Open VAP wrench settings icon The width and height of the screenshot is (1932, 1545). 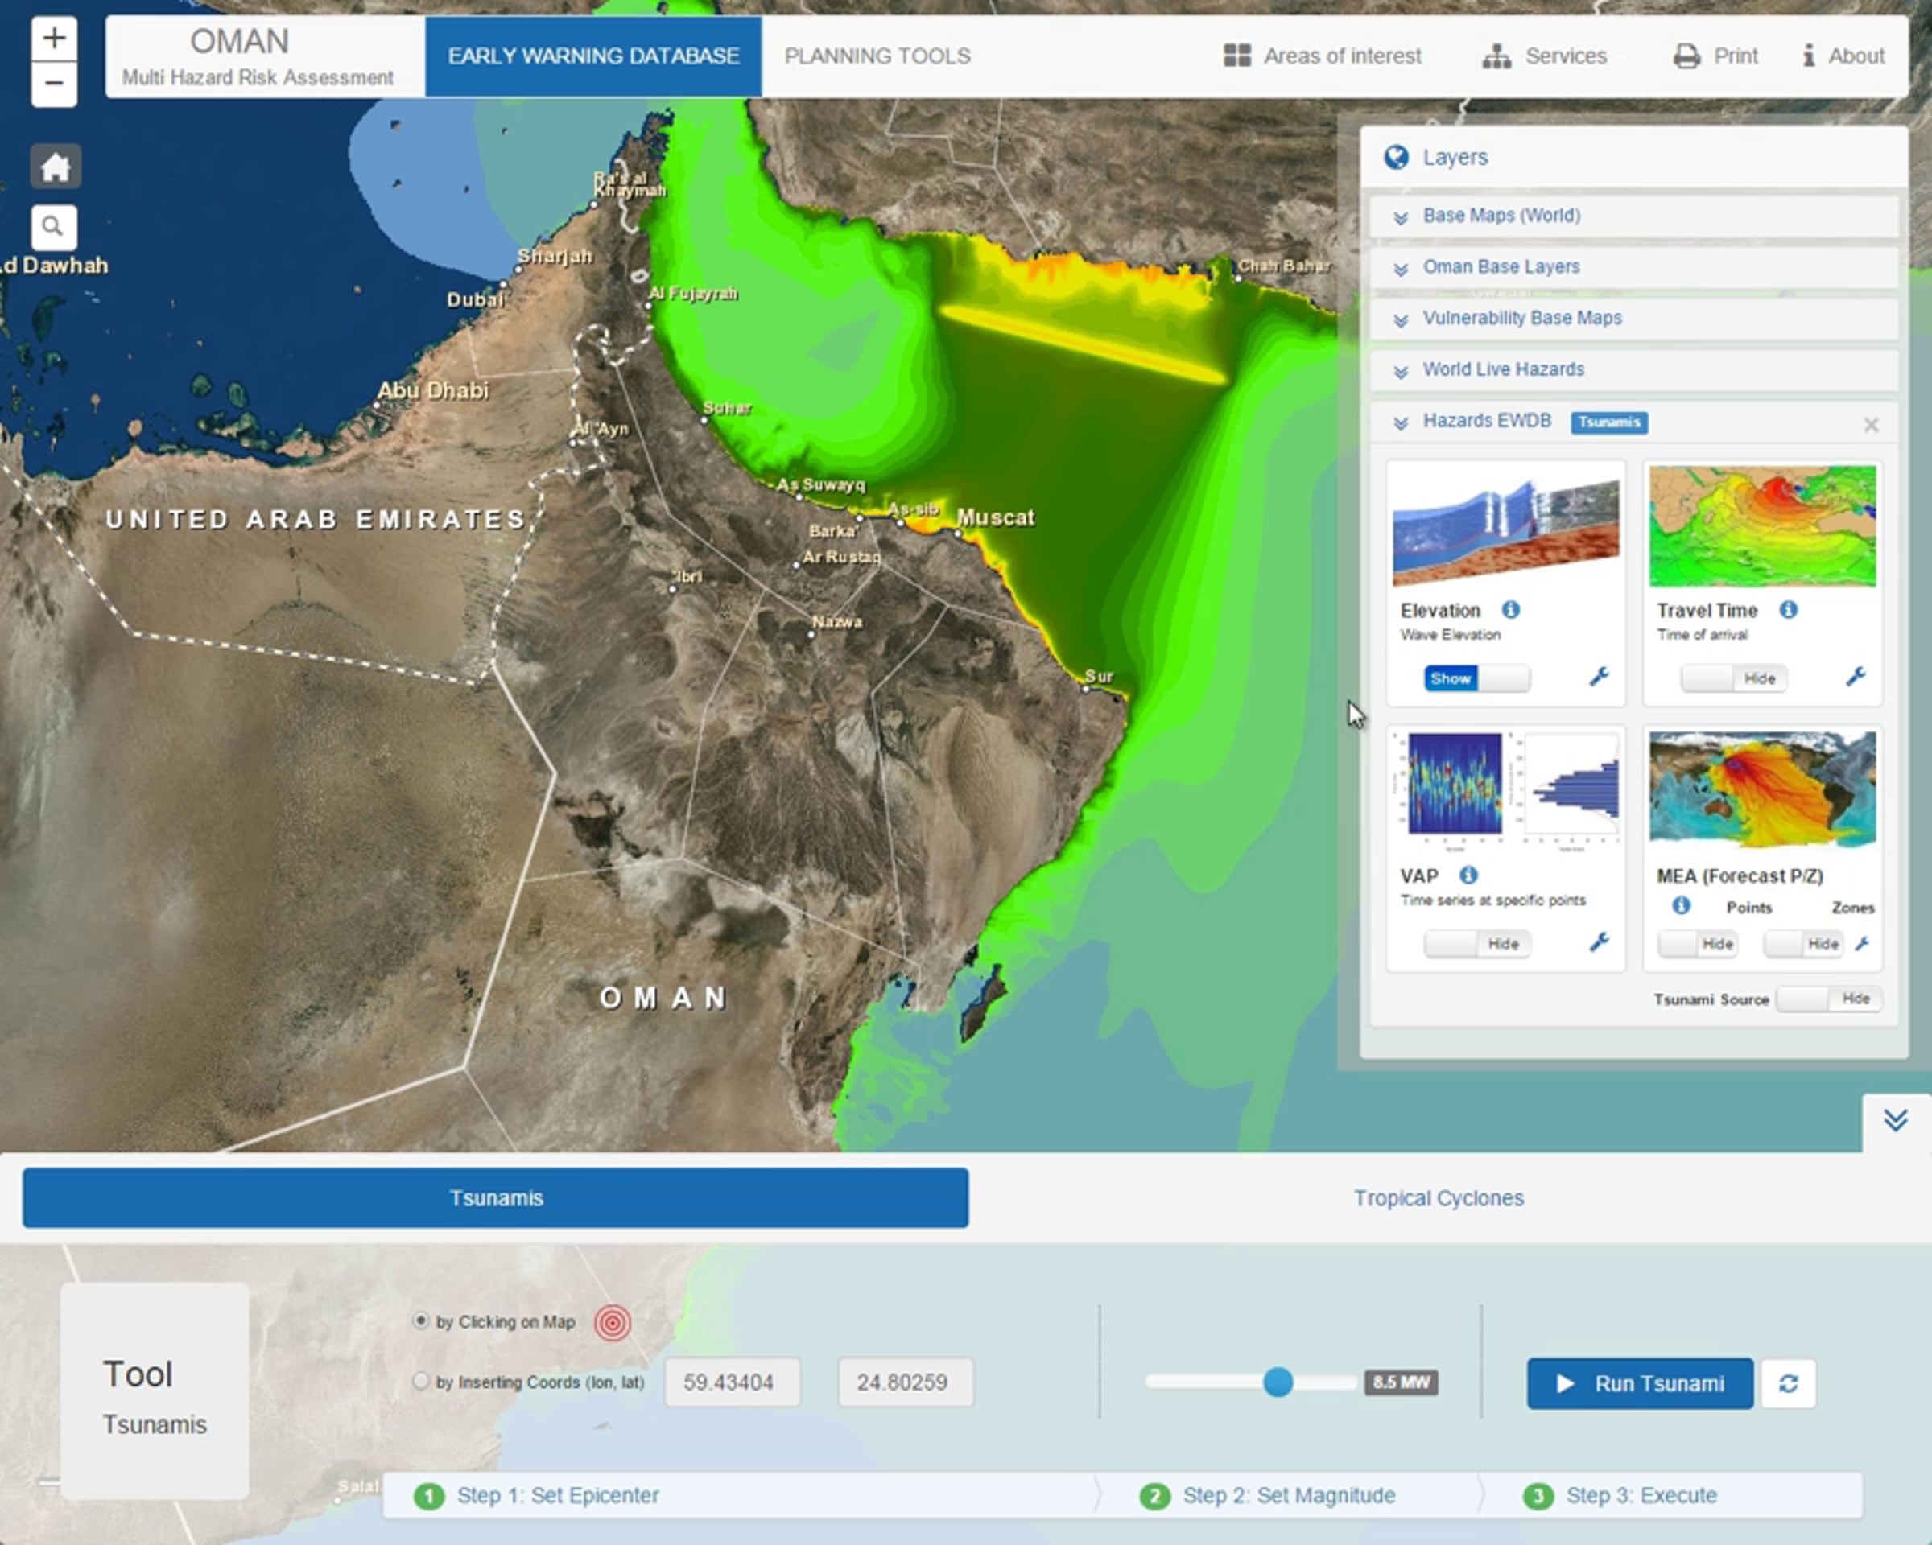[1600, 941]
